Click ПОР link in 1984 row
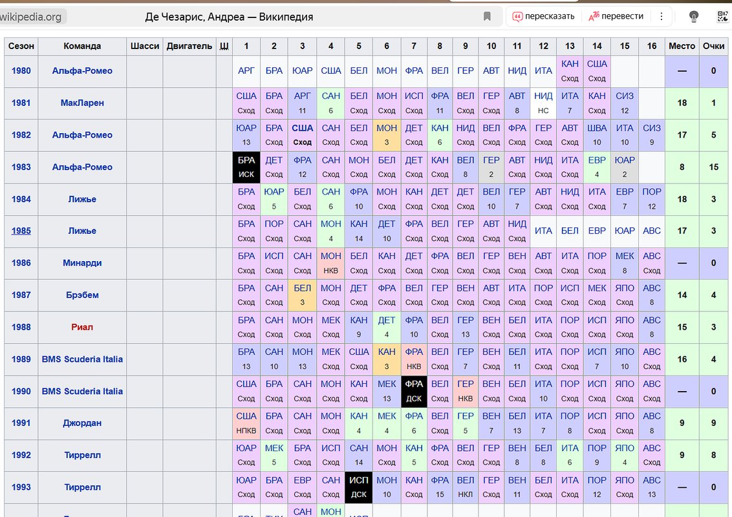 (x=651, y=192)
